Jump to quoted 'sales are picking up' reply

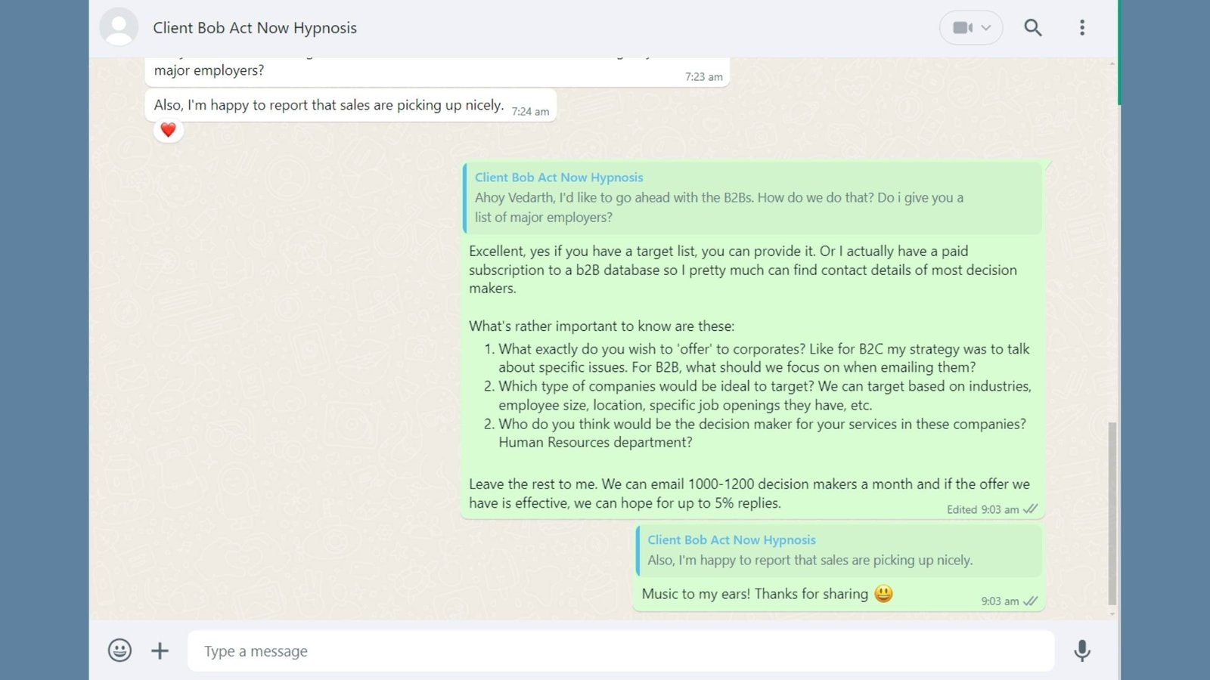[838, 551]
